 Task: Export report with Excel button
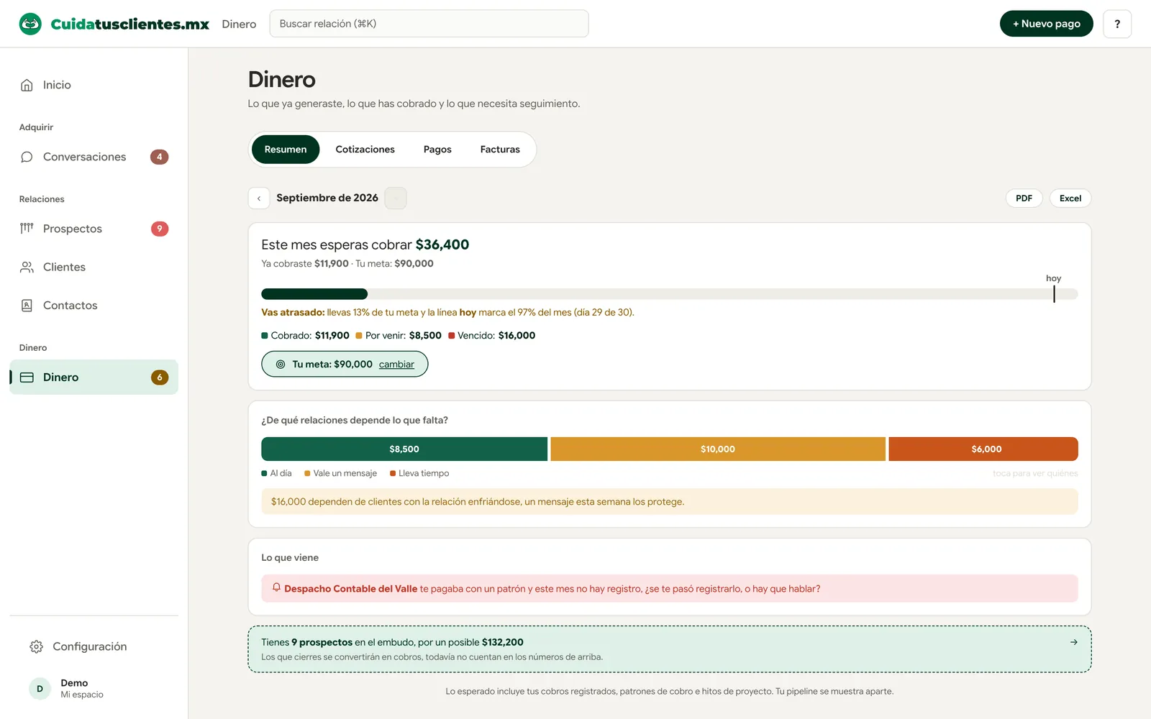(1070, 198)
